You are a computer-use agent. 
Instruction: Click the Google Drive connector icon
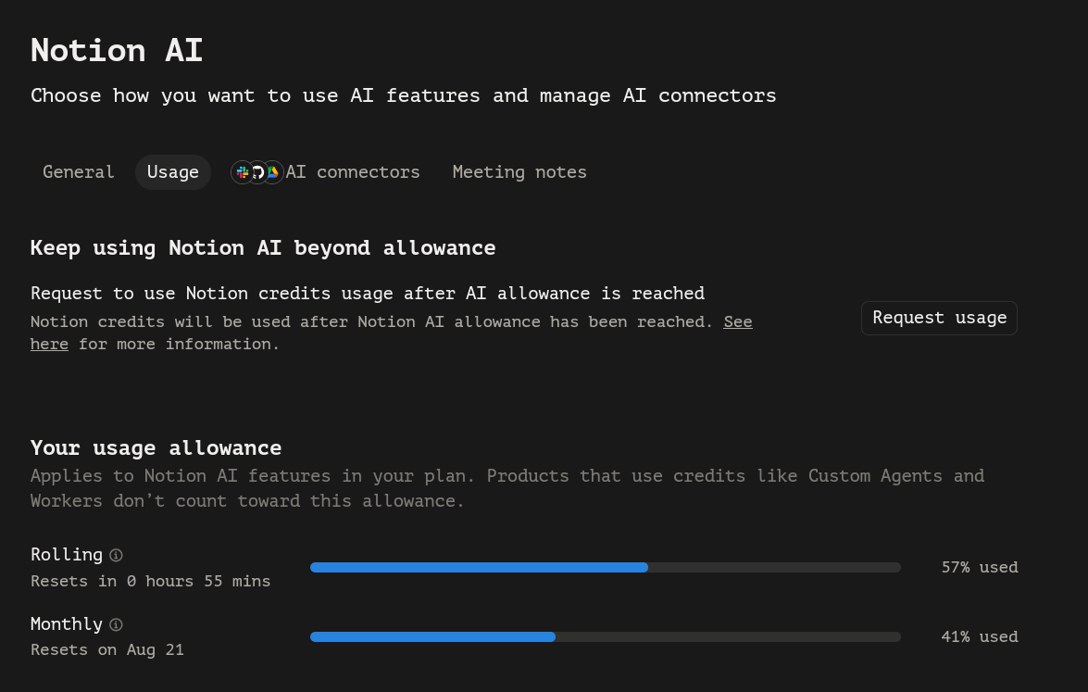[272, 172]
